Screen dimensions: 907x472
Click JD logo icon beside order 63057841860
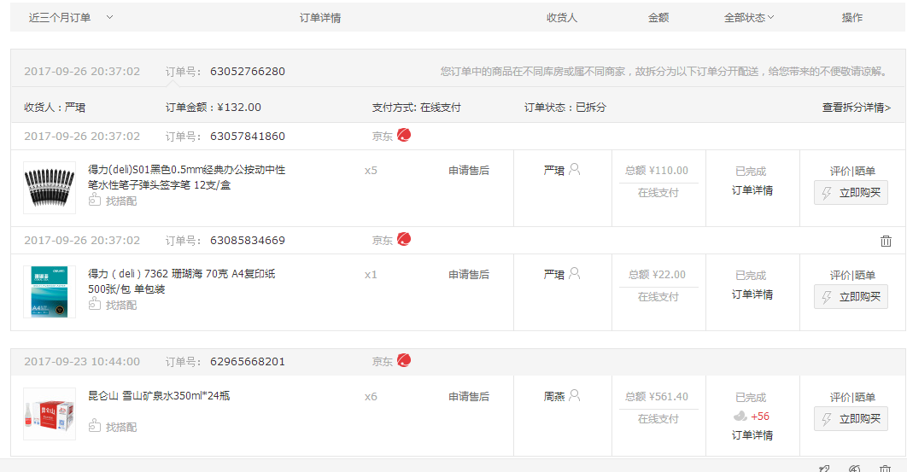tap(404, 135)
